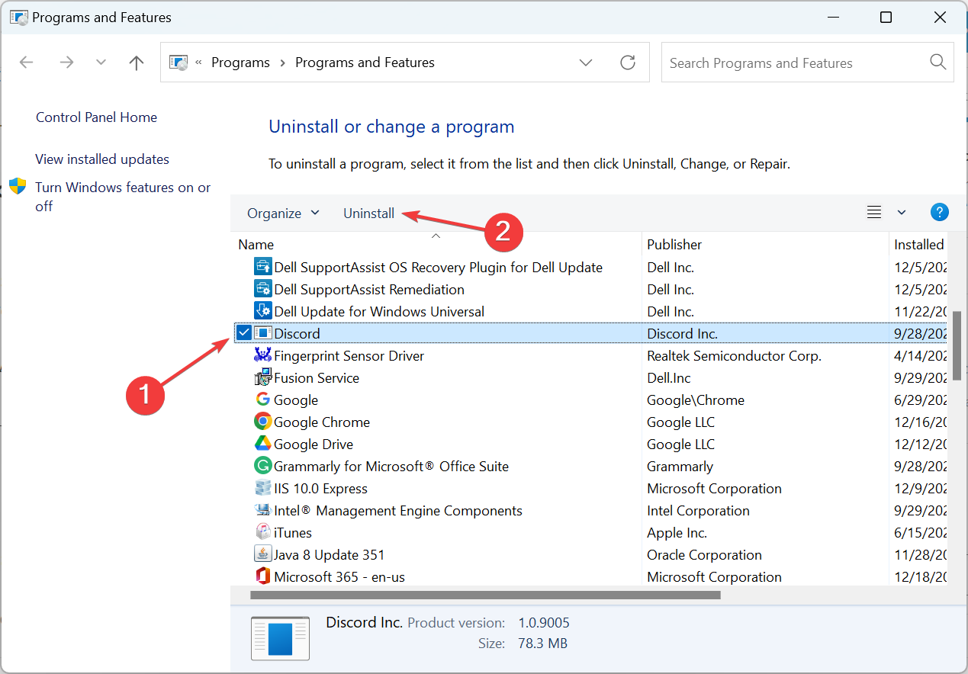Sort by the Installed column header
Viewport: 968px width, 674px height.
(x=918, y=244)
